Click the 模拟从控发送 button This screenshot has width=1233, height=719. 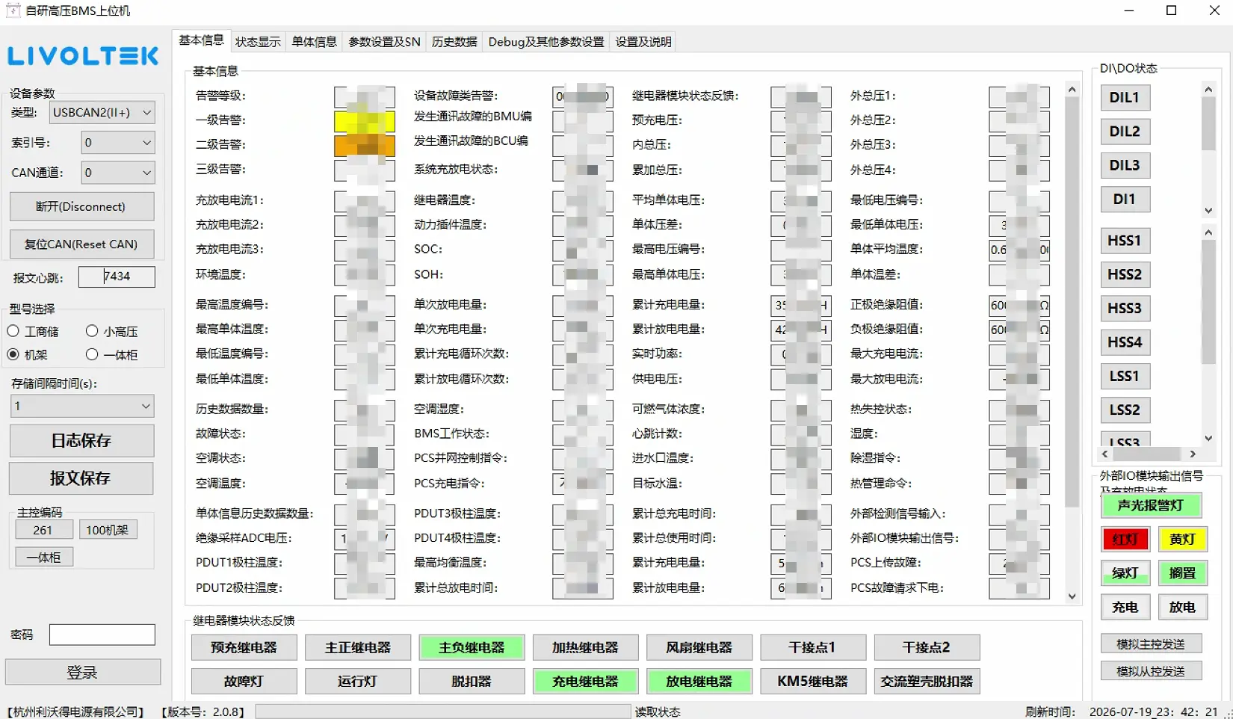point(1151,671)
